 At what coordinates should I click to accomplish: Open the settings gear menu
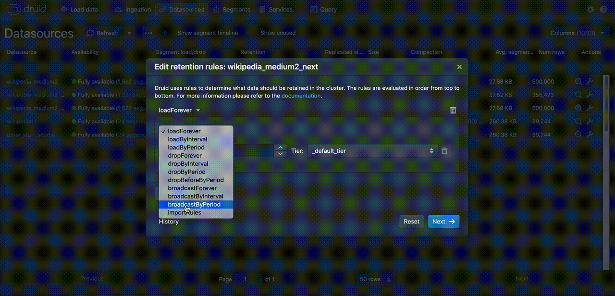tap(590, 9)
